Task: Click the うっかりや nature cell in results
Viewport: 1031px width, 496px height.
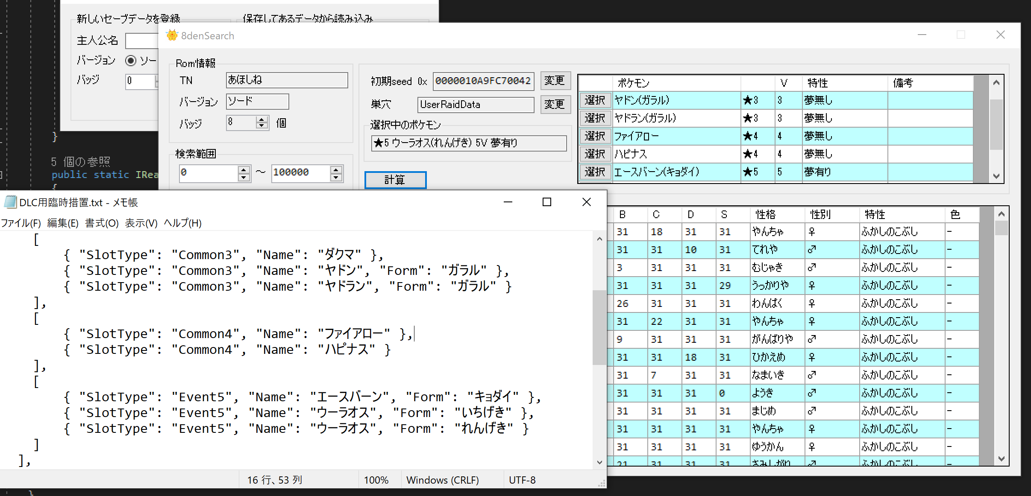Action: coord(777,286)
